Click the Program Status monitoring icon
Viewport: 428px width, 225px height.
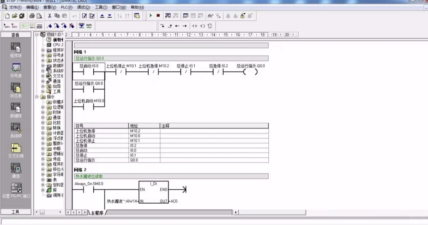[x=168, y=16]
